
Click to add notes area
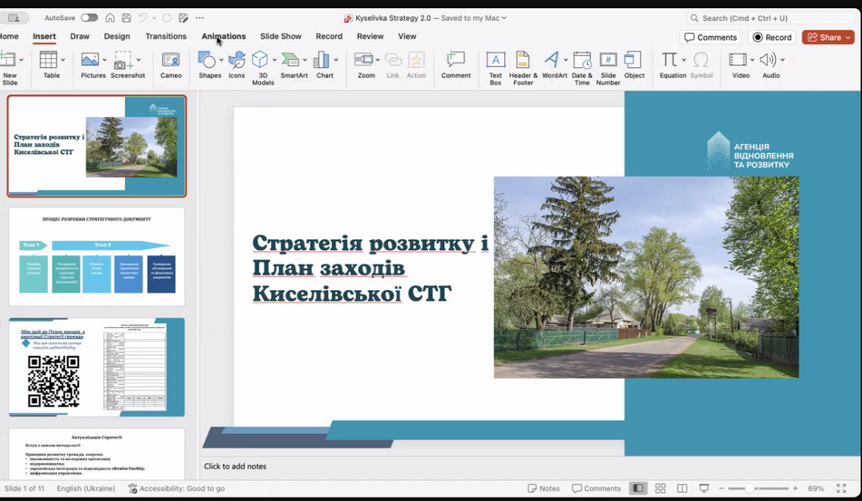[235, 466]
